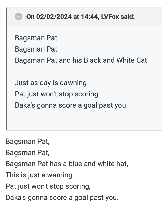Click quoted line 'Pat just won't stop scoring'
This screenshot has height=205, width=162.
57,94
